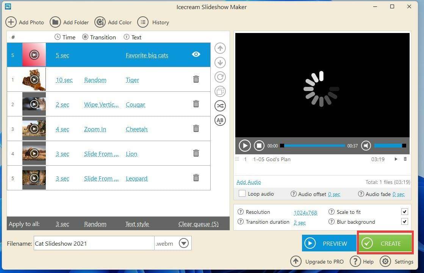
Task: Click the Clear queue link
Action: click(x=198, y=224)
